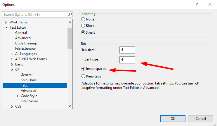
Task: Select the Insert spaces radio button
Action: (83, 69)
